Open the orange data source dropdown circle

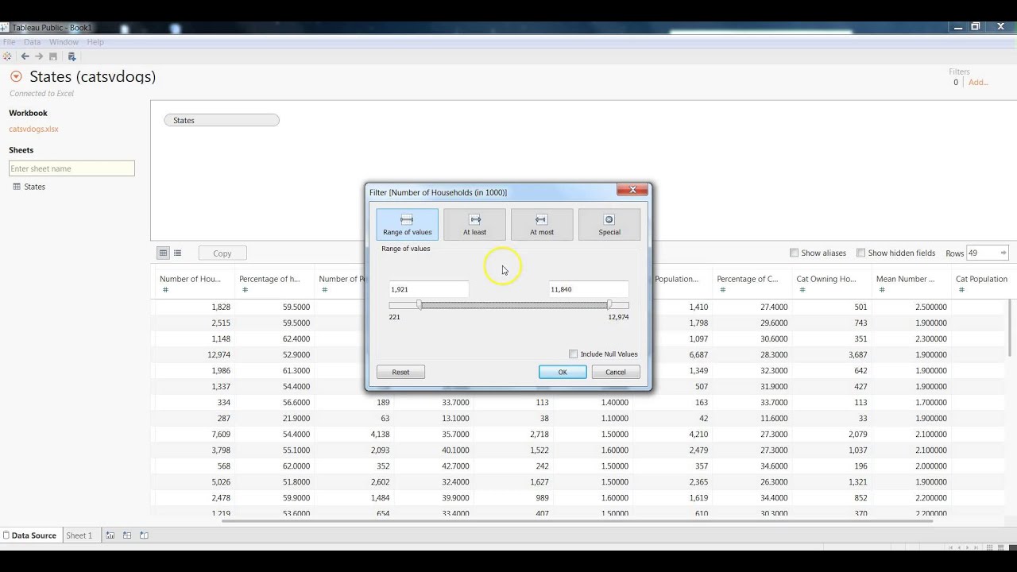click(x=16, y=76)
